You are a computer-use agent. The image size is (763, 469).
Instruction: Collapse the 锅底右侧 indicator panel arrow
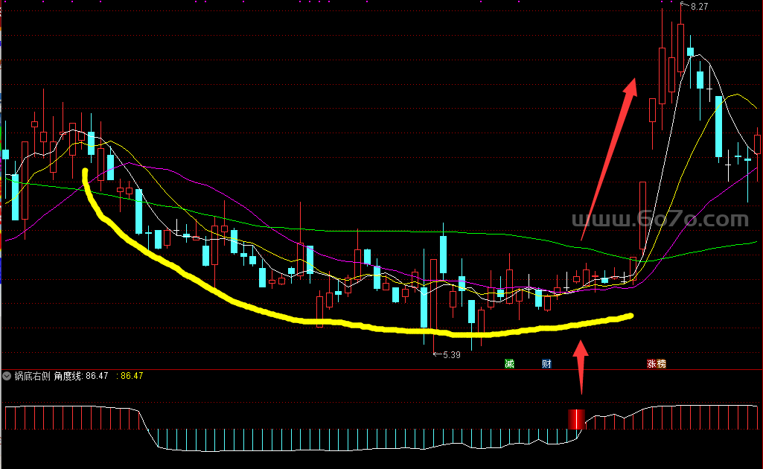tap(7, 377)
